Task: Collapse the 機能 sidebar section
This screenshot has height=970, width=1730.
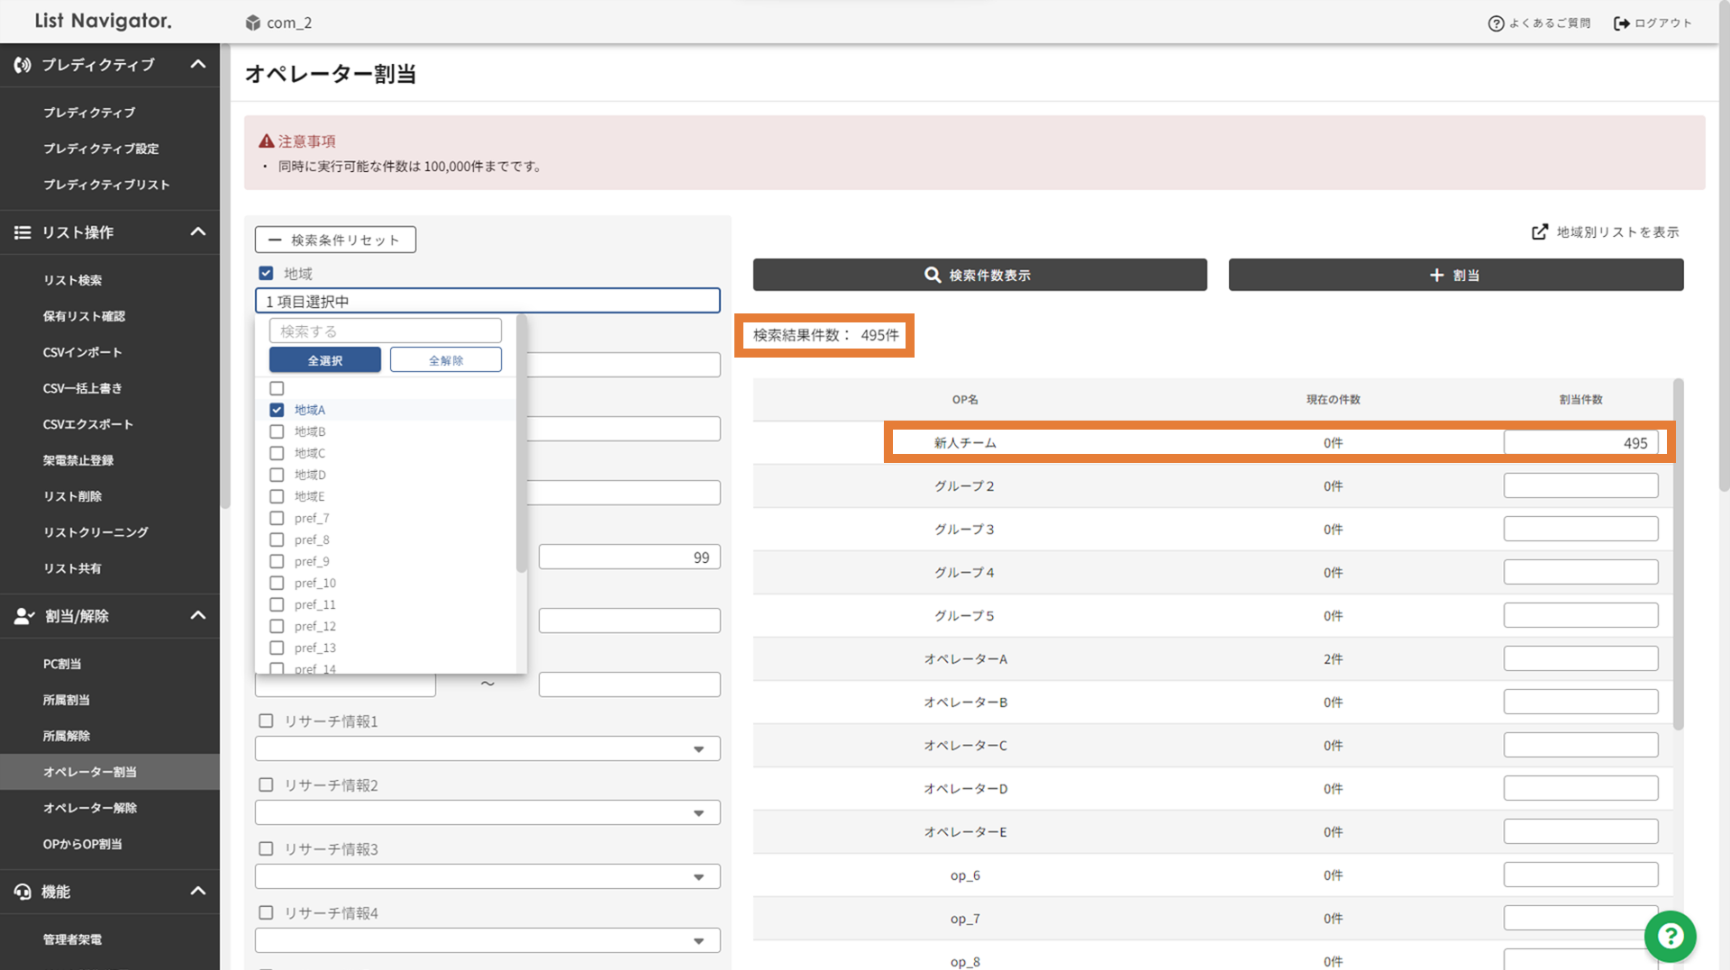Action: point(198,892)
